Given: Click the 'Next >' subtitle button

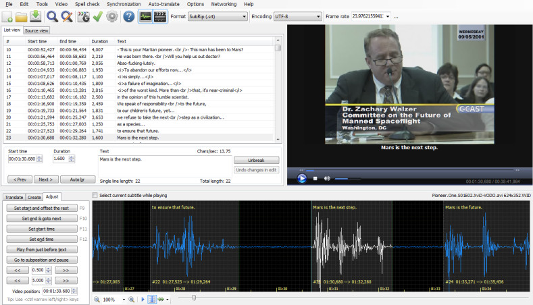Looking at the screenshot, I should point(46,179).
